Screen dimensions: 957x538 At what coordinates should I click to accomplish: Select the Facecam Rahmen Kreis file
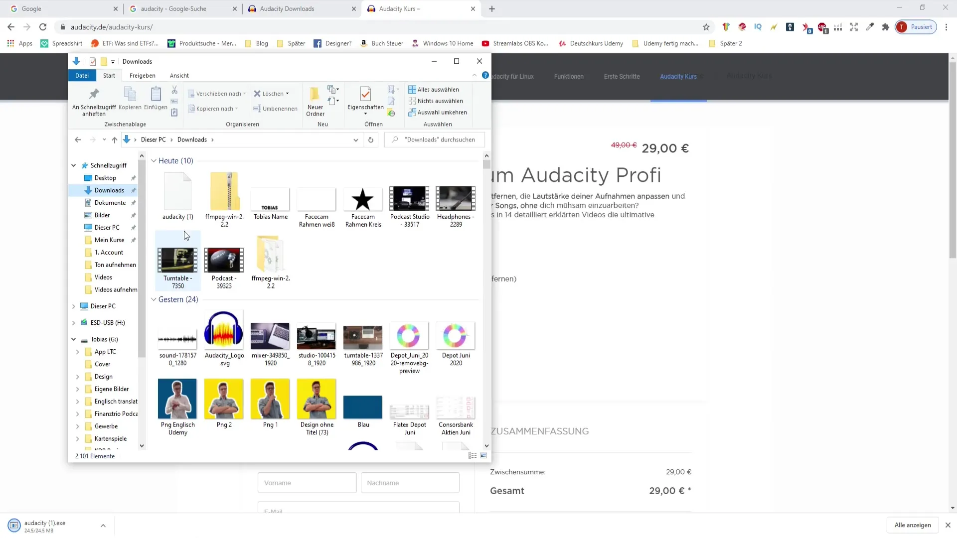[363, 207]
